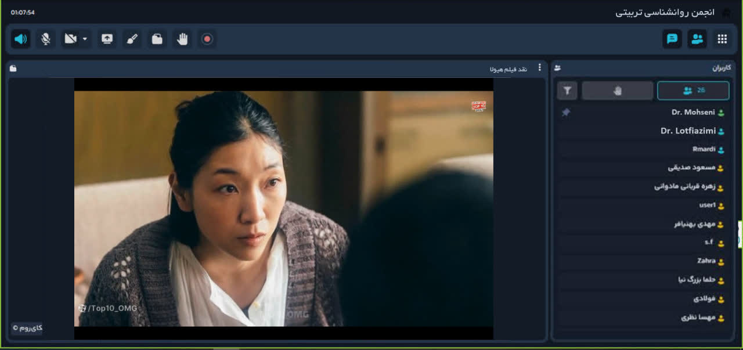743x350 pixels.
Task: Unmute the microphone
Action: click(46, 39)
